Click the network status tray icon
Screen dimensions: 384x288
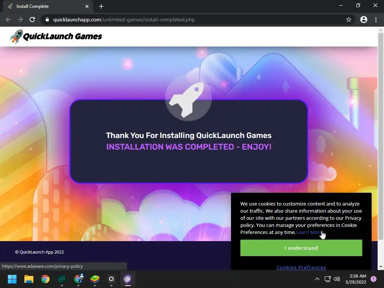pos(327,279)
